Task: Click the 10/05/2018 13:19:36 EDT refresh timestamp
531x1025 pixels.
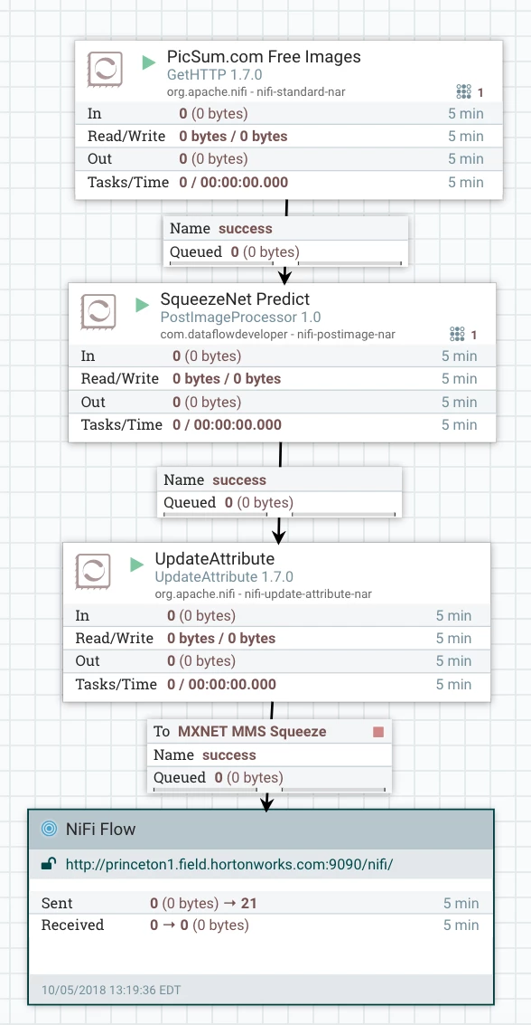Action: 112,991
